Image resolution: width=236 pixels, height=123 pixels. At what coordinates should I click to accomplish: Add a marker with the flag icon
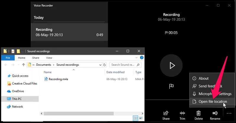[171, 86]
